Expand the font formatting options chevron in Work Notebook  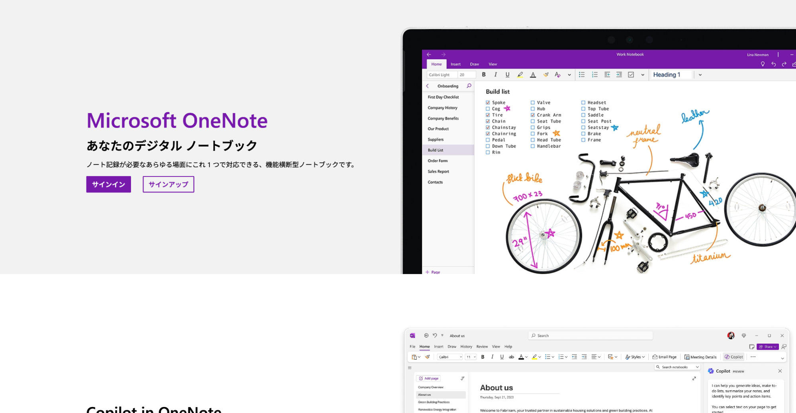(x=569, y=75)
